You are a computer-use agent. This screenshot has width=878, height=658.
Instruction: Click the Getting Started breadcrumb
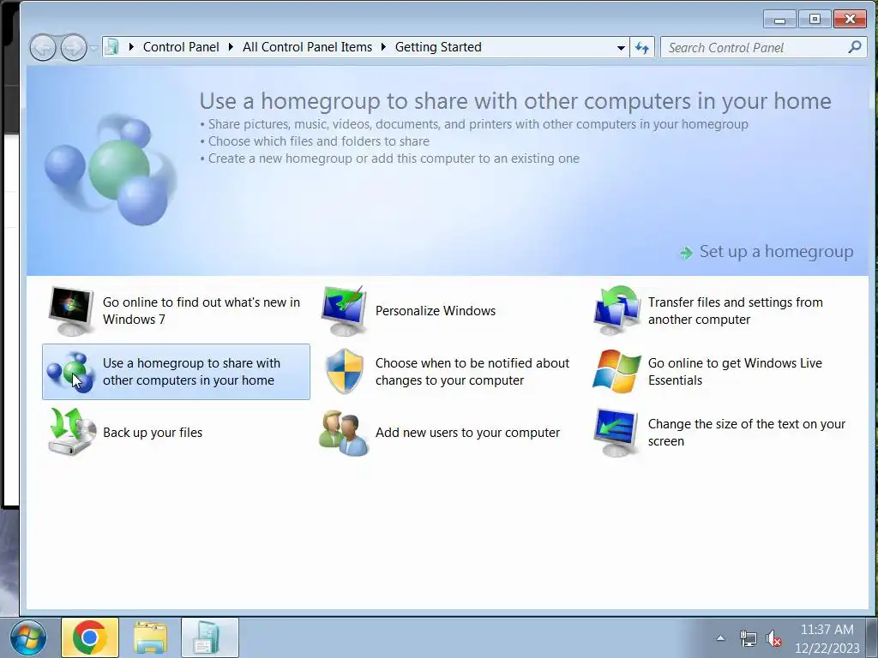[438, 47]
